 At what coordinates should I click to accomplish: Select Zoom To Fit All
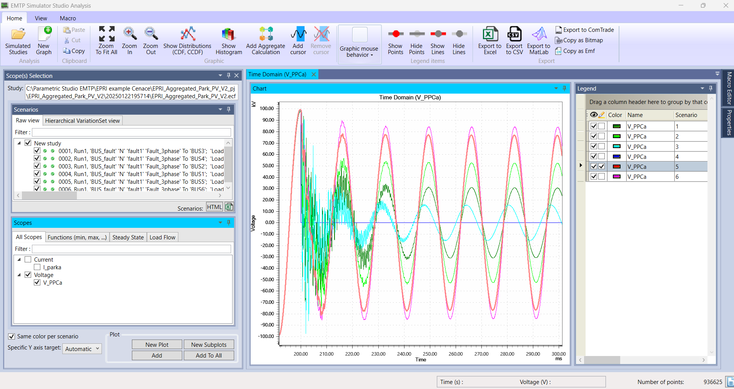[x=106, y=40]
